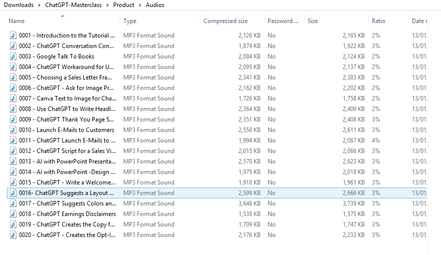
Task: Click Audios segment in the breadcrumb
Action: pos(155,5)
